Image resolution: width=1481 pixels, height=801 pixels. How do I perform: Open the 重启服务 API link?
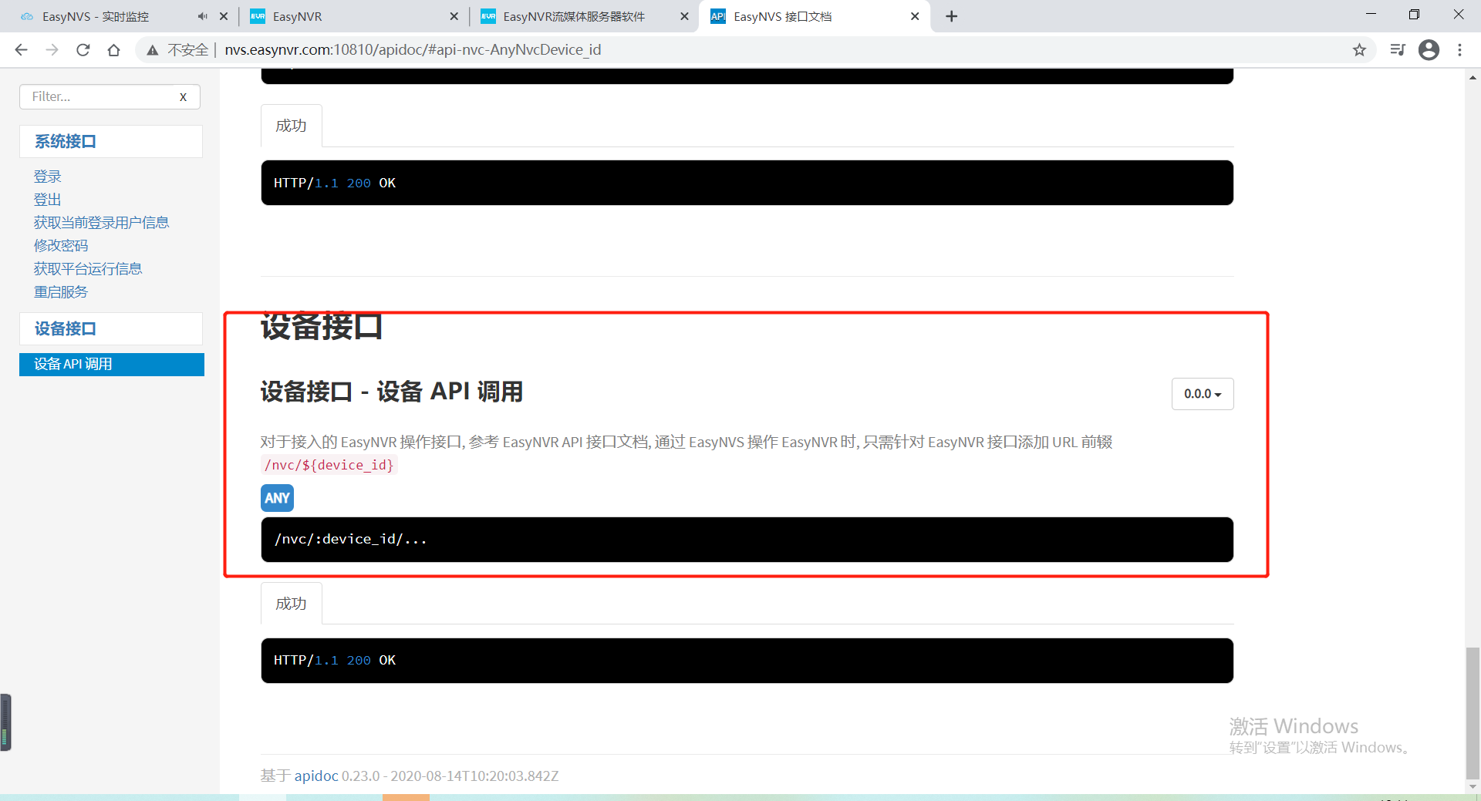point(61,292)
